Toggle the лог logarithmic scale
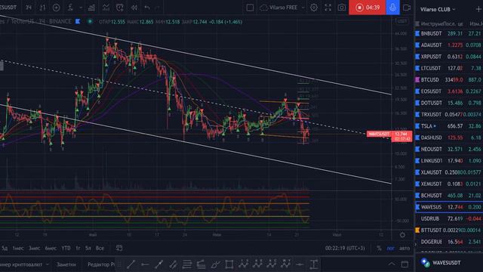Image resolution: width=483 pixels, height=272 pixels. 390,248
